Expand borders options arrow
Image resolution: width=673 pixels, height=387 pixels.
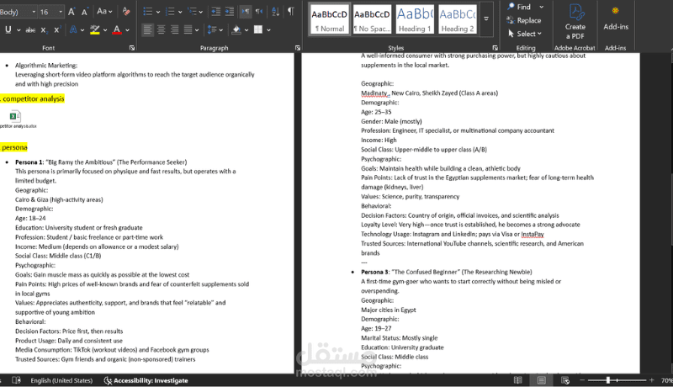(268, 30)
